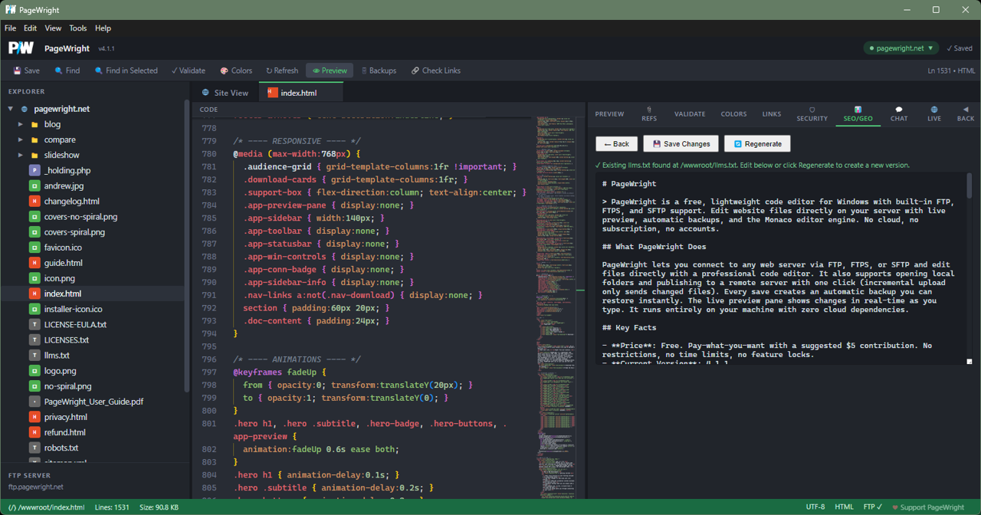This screenshot has height=515, width=981.
Task: Open the Find tool
Action: 67,71
